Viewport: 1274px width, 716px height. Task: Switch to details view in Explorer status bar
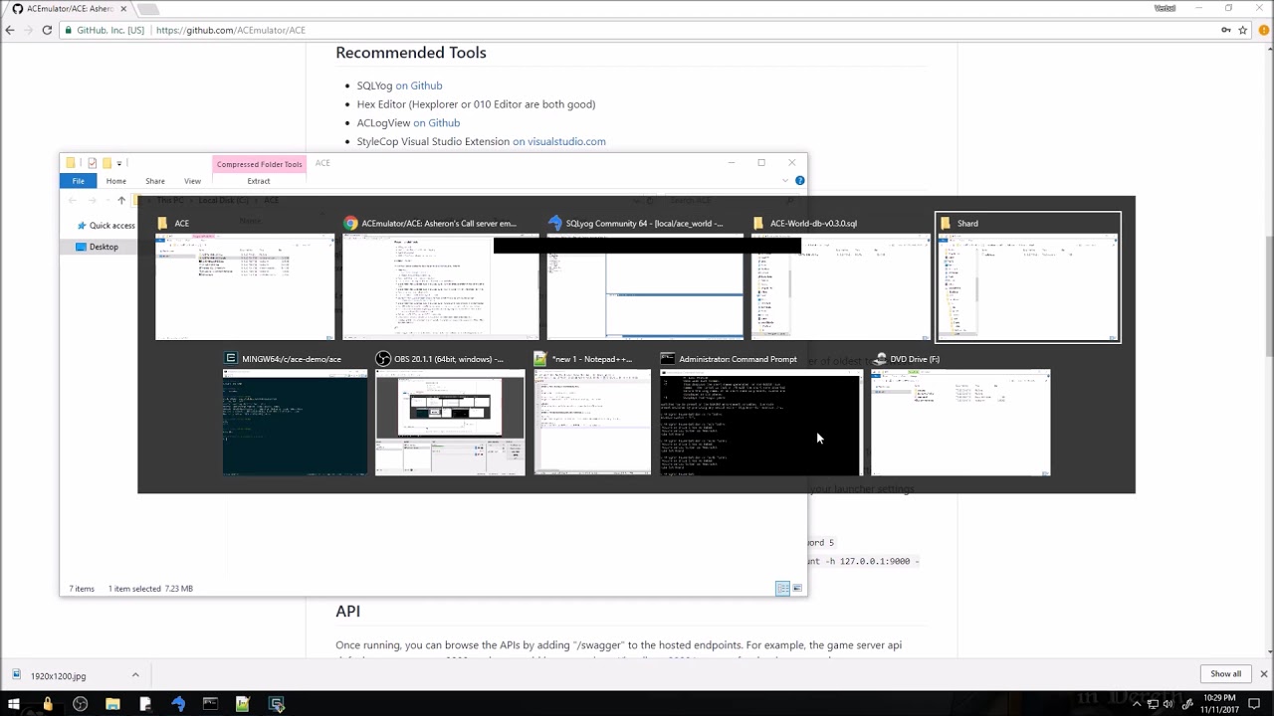click(782, 589)
